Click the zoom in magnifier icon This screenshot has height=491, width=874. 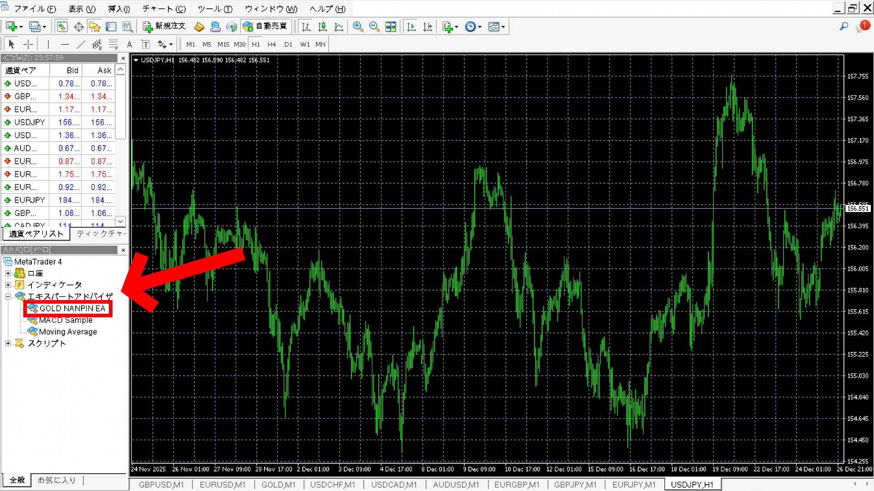358,27
